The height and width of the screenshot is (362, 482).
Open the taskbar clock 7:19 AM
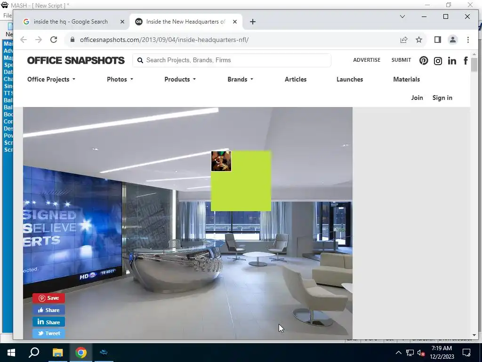[442, 353]
